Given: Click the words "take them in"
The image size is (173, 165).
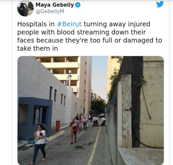Looking at the screenshot, I should click(38, 48).
